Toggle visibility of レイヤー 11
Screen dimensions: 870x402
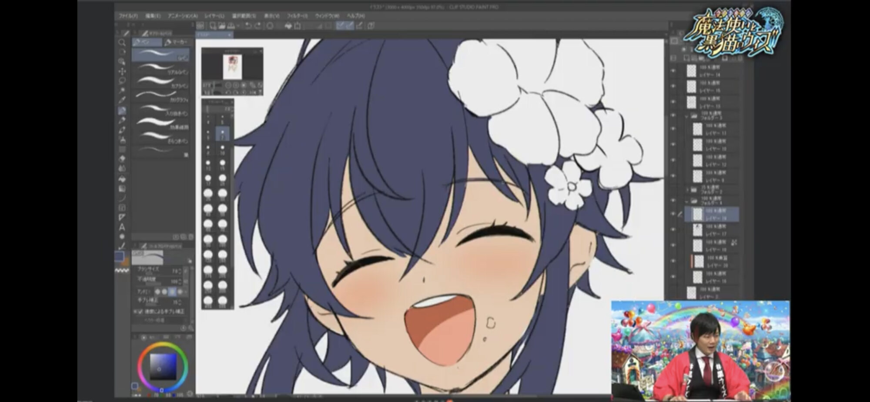[x=673, y=128]
